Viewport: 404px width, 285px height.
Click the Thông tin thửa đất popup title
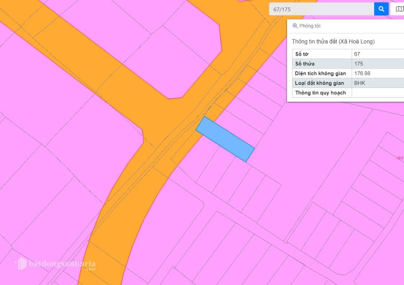[333, 42]
